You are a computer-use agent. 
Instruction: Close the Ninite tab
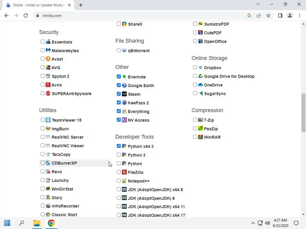click(69, 5)
